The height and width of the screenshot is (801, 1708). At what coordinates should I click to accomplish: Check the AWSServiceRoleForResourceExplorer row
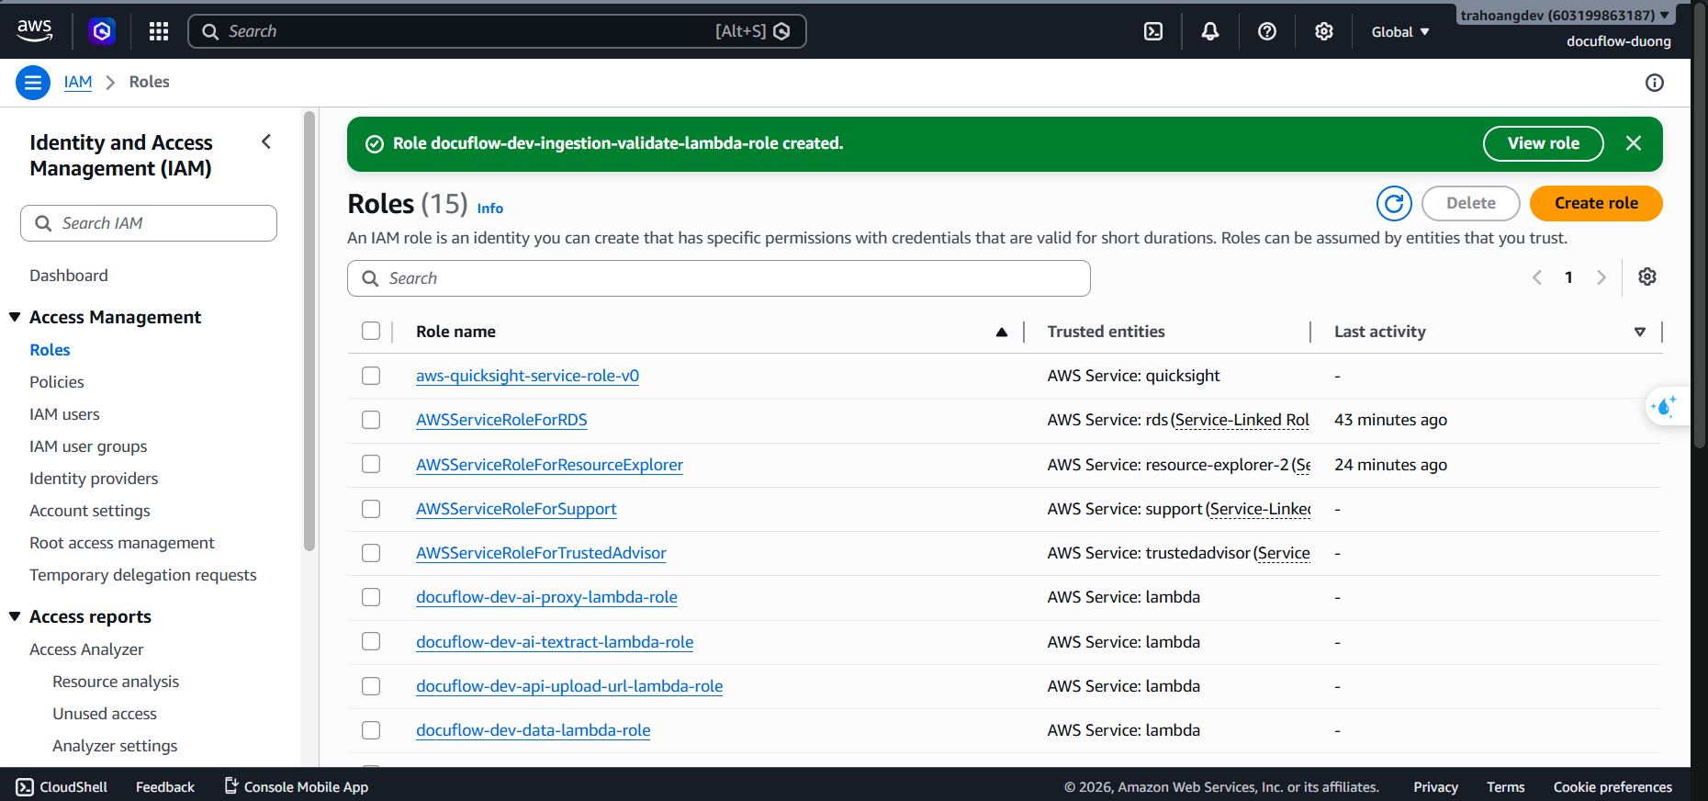(x=371, y=464)
